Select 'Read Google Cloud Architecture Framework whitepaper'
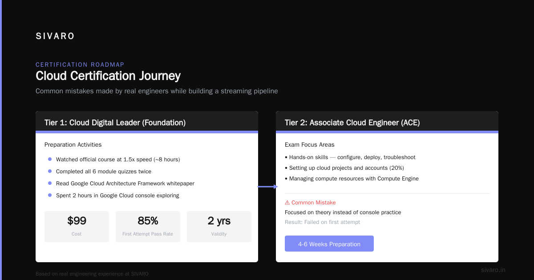The height and width of the screenshot is (280, 534). 125,183
